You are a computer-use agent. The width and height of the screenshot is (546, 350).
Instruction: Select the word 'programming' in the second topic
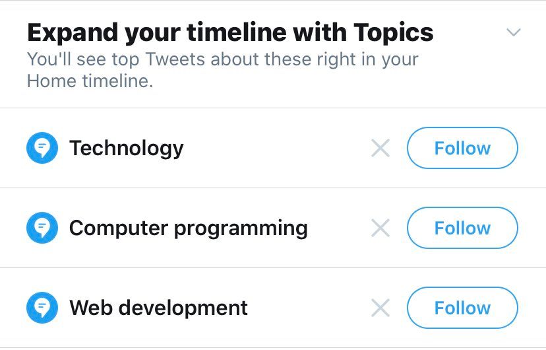pyautogui.click(x=241, y=229)
